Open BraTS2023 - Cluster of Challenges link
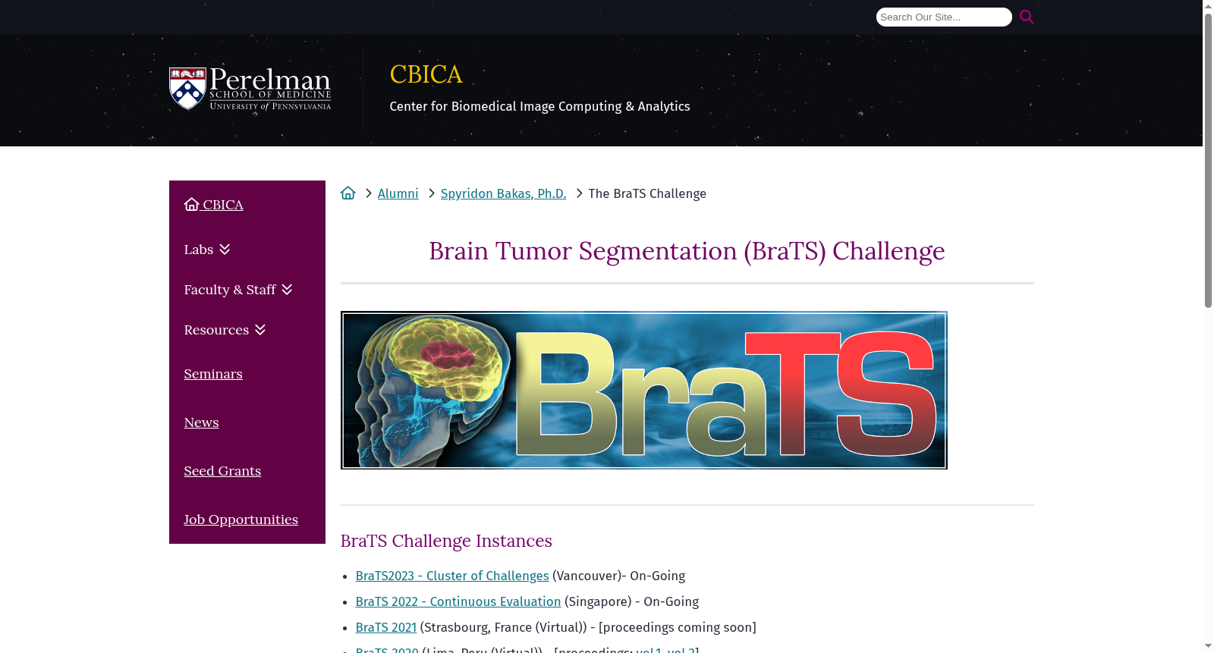This screenshot has height=653, width=1214. point(452,576)
